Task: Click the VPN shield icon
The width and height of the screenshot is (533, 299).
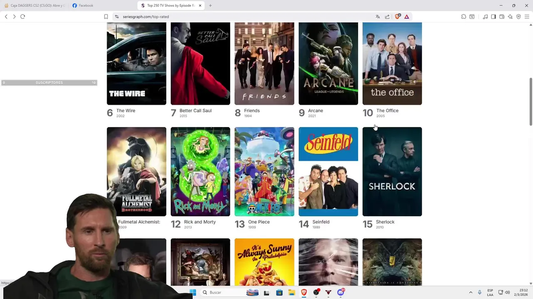Action: 518,17
